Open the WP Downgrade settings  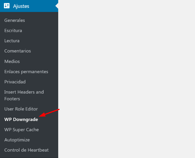[x=21, y=119]
